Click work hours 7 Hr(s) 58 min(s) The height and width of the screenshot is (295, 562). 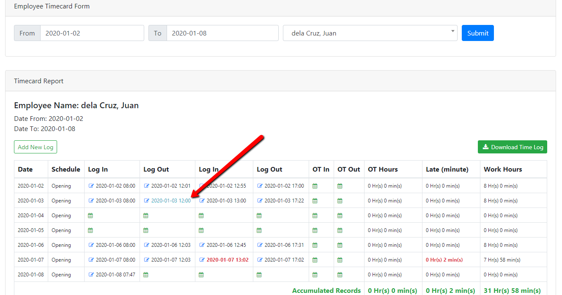point(502,260)
